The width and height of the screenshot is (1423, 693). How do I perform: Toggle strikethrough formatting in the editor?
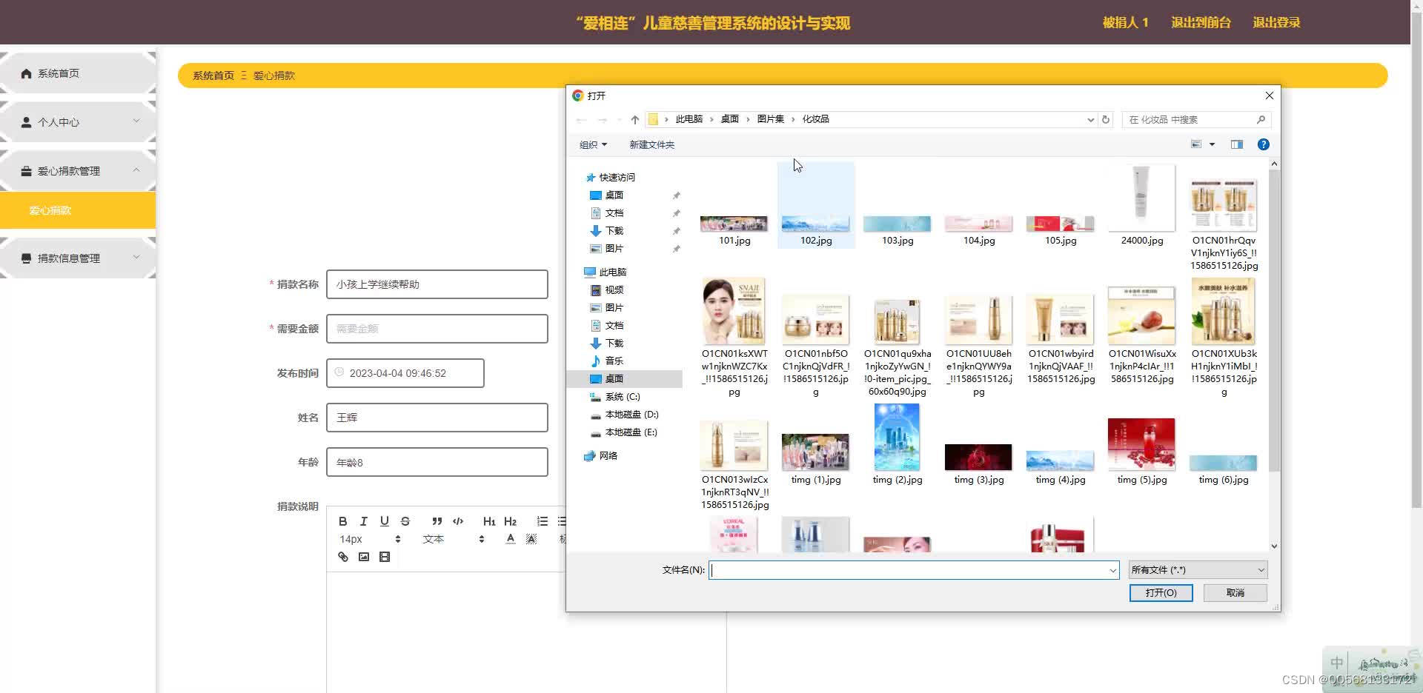[405, 521]
